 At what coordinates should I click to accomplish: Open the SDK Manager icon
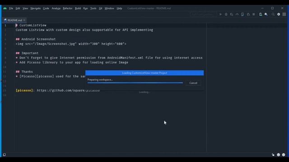pos(266,14)
